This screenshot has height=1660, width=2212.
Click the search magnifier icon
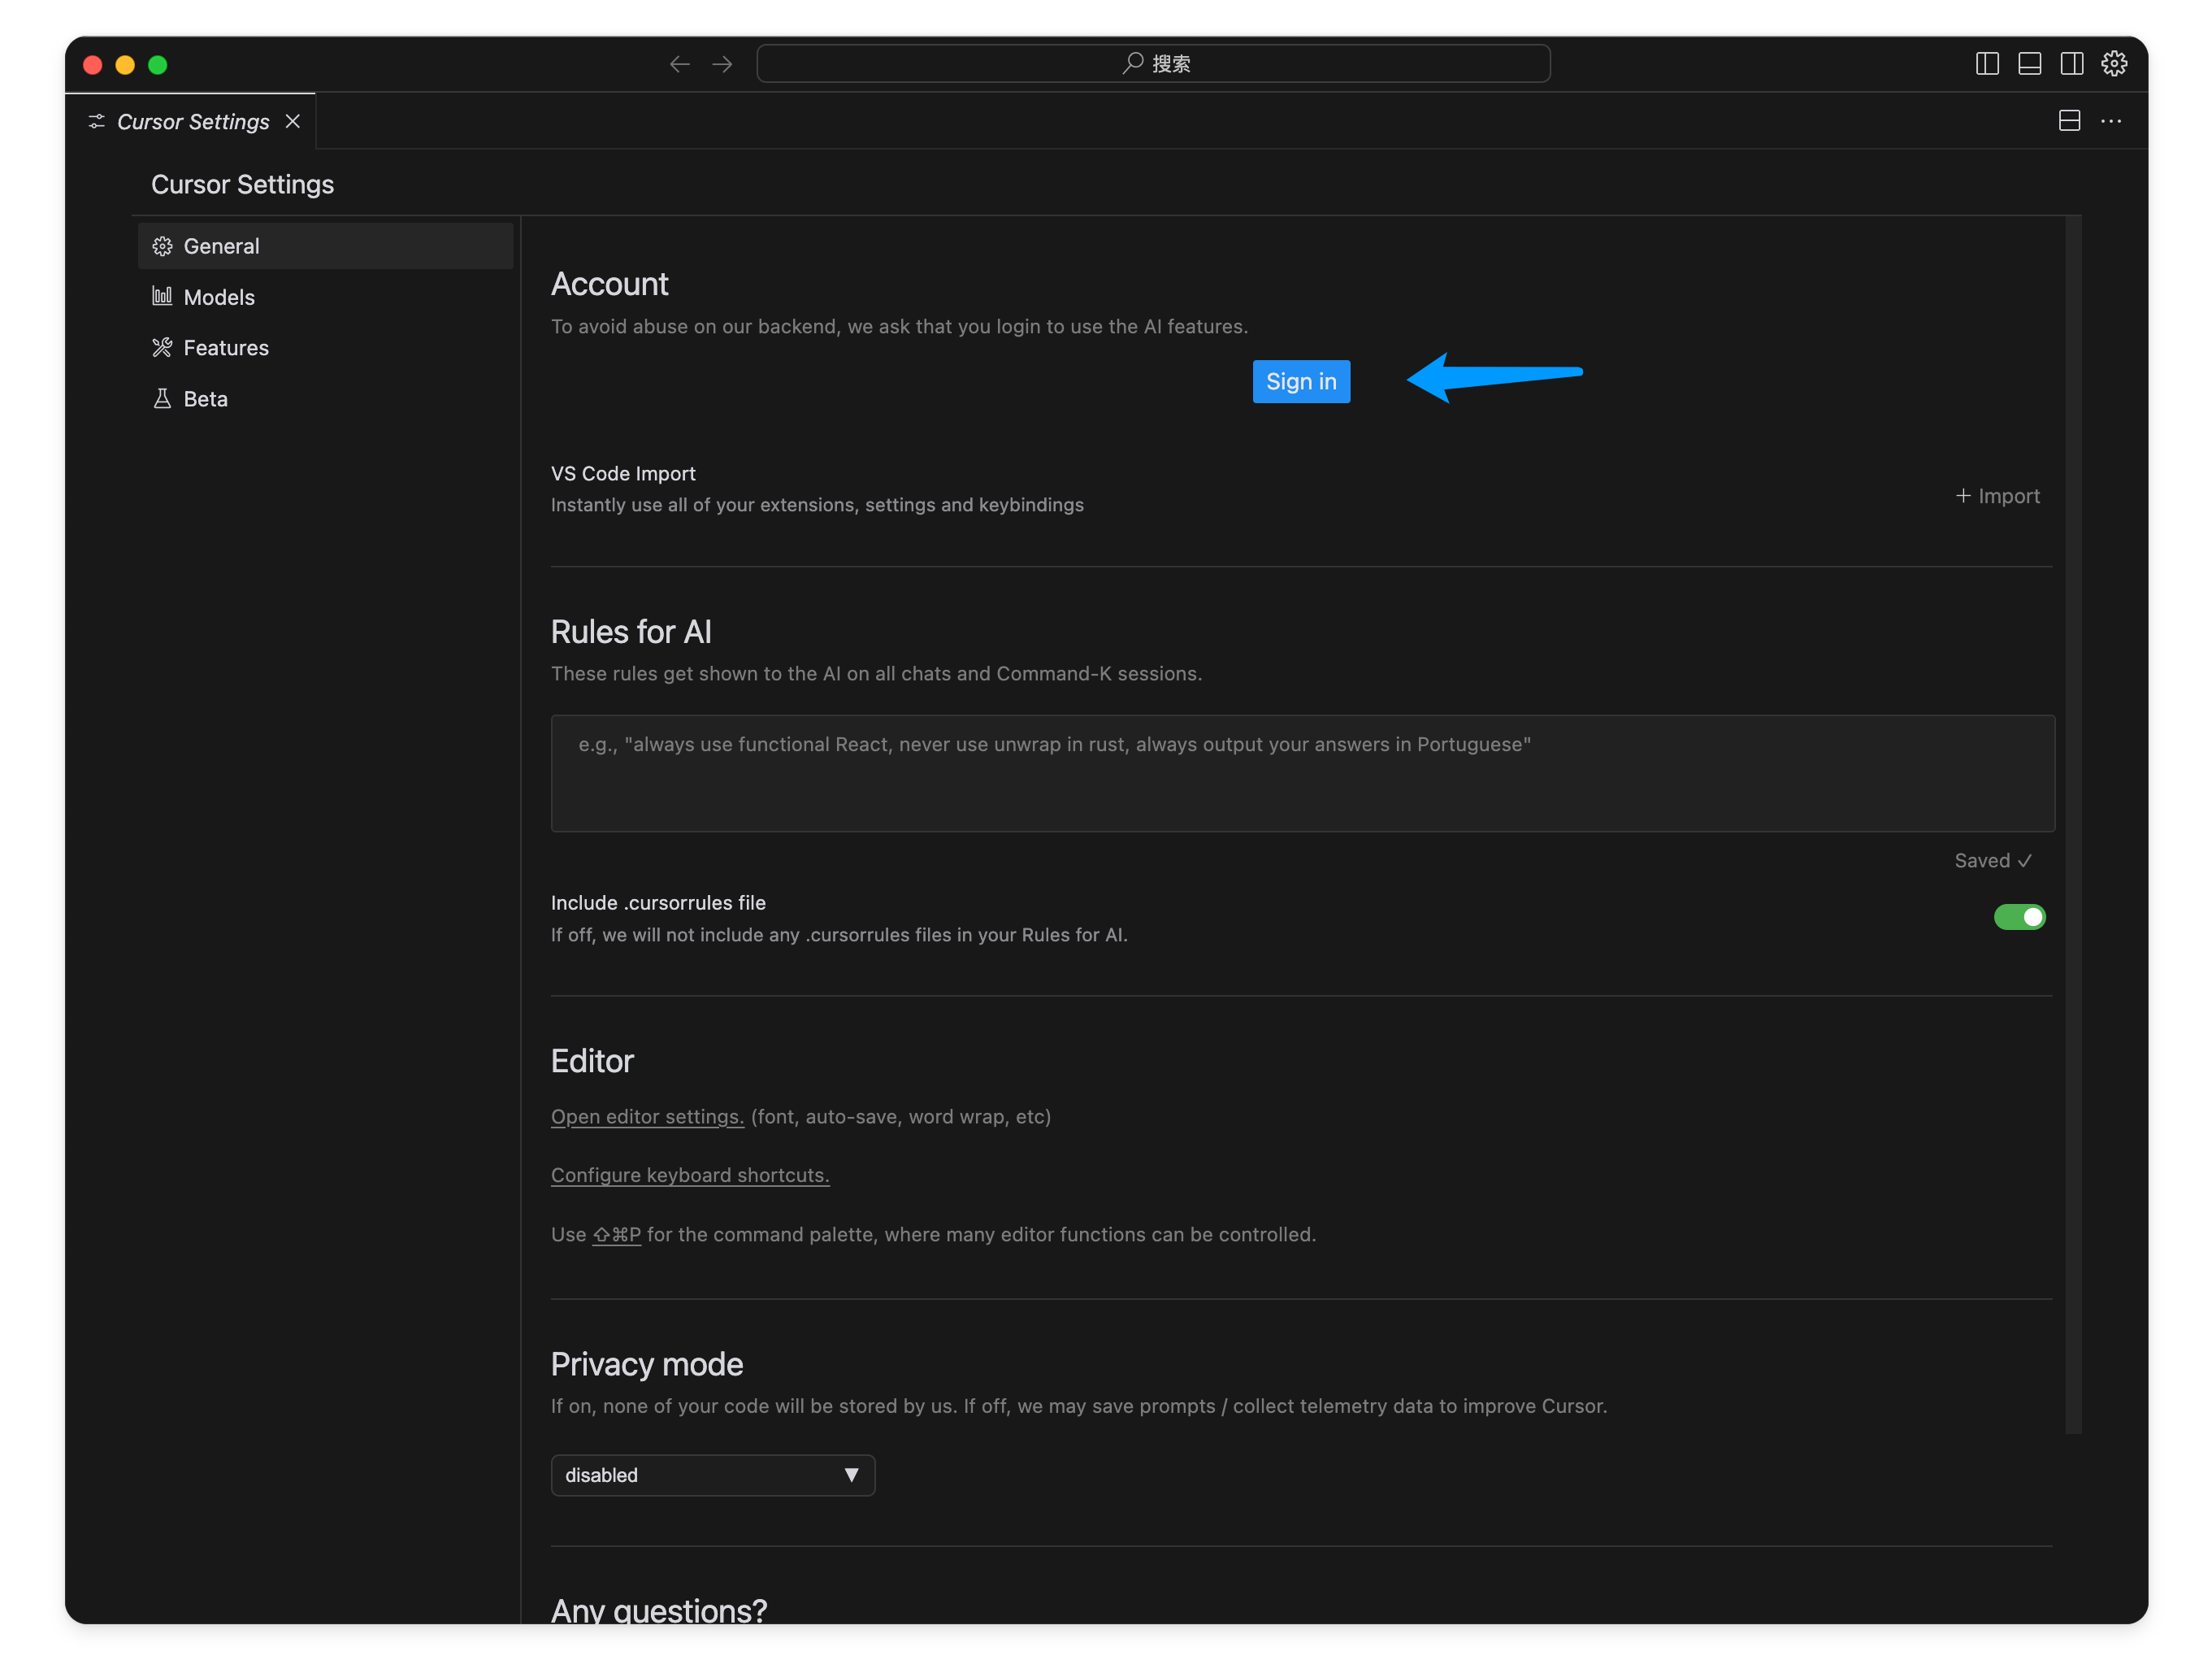point(1132,63)
